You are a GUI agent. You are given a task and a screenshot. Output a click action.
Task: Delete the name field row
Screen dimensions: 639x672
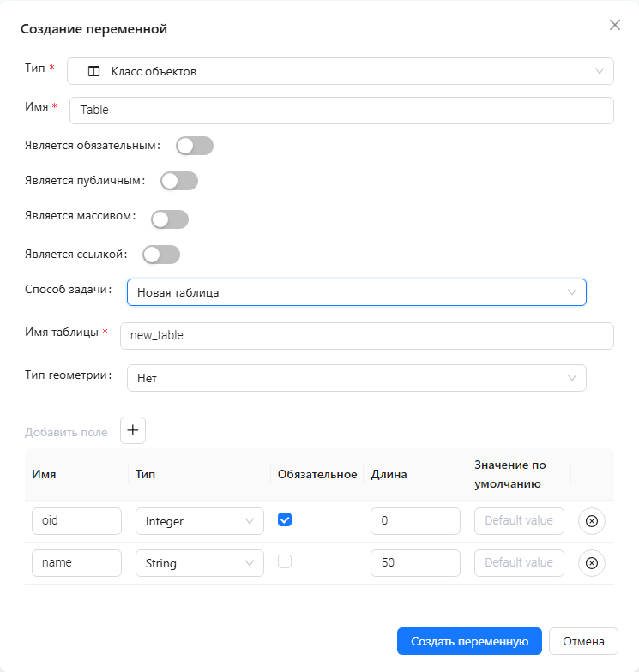click(592, 563)
